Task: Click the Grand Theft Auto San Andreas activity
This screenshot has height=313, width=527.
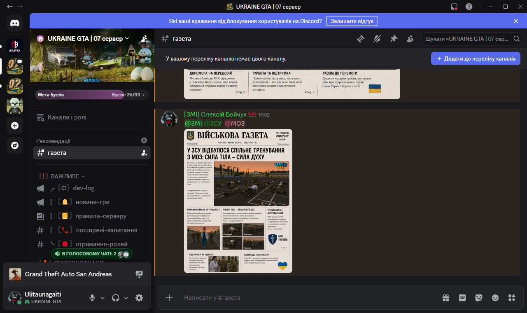Action: coord(68,274)
